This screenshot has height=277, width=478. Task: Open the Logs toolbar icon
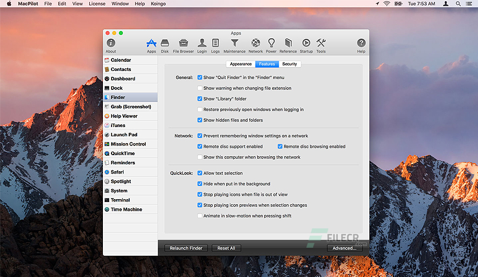(215, 46)
